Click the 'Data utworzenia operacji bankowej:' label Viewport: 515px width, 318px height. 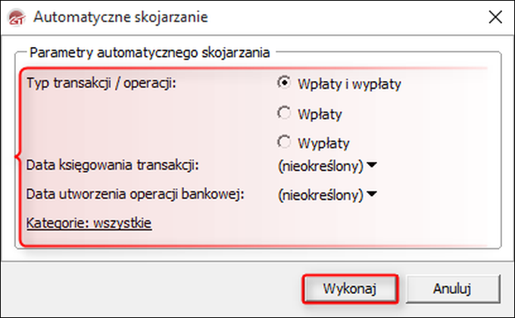point(133,194)
